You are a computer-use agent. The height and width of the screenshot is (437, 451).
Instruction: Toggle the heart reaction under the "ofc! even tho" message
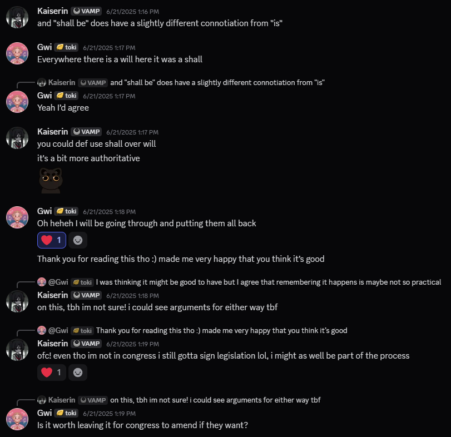point(52,373)
